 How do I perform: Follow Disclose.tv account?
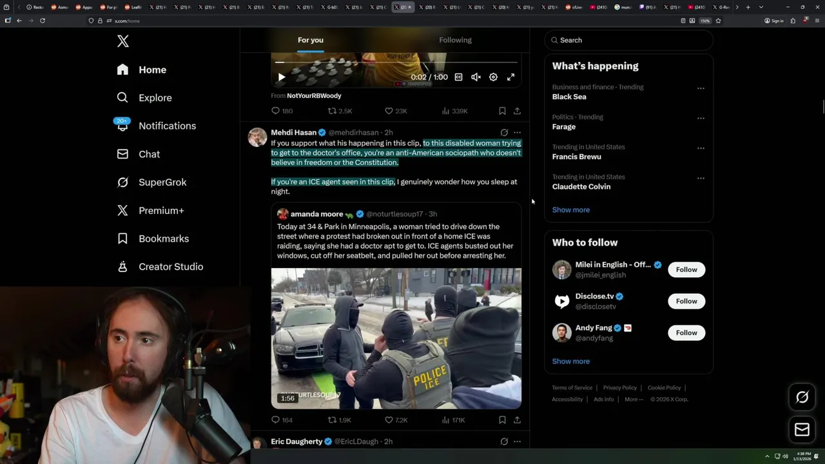point(686,301)
